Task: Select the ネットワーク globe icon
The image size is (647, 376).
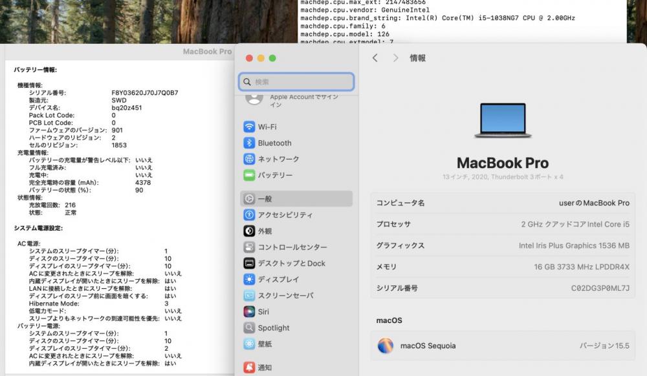Action: tap(249, 159)
